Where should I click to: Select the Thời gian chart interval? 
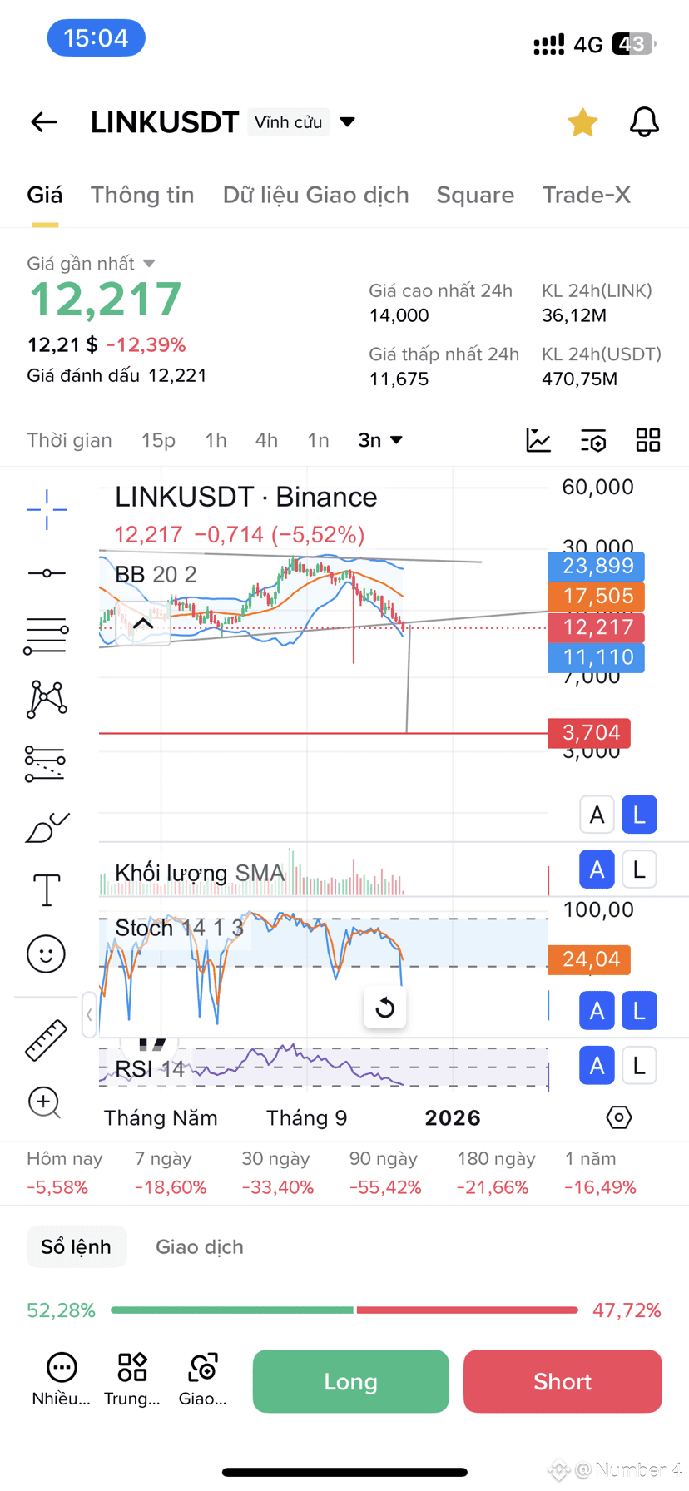(x=69, y=440)
